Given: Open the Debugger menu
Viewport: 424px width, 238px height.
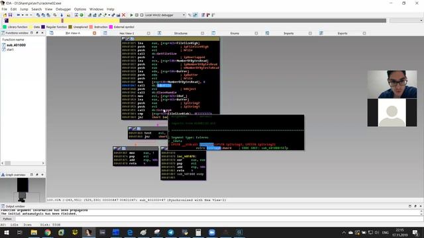Looking at the screenshot, I should coord(64,9).
